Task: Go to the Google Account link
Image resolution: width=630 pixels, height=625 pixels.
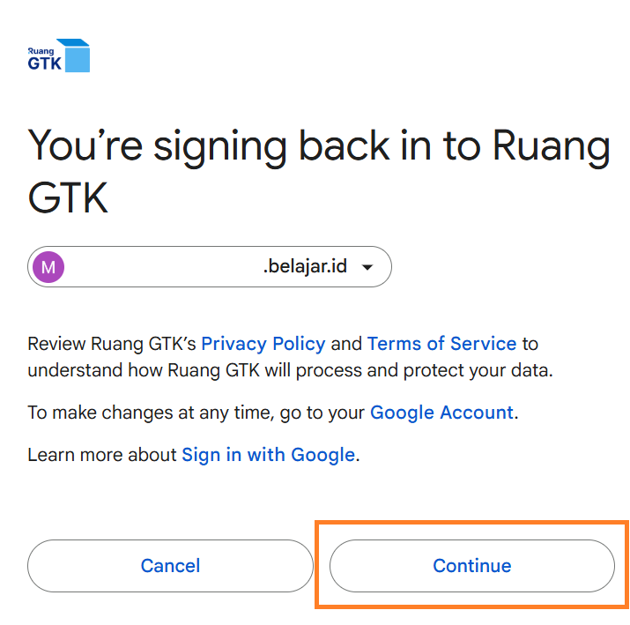Action: [441, 413]
